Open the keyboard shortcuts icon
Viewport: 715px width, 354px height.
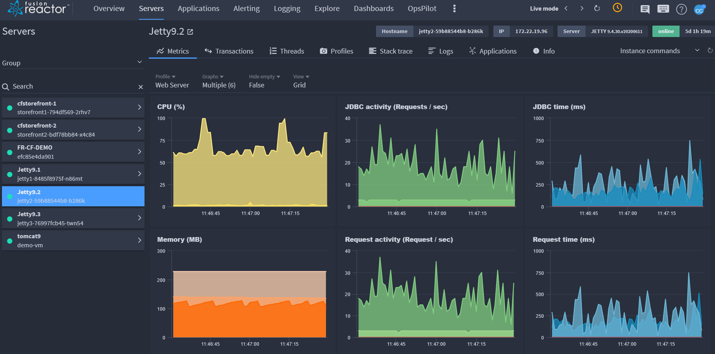pyautogui.click(x=663, y=9)
